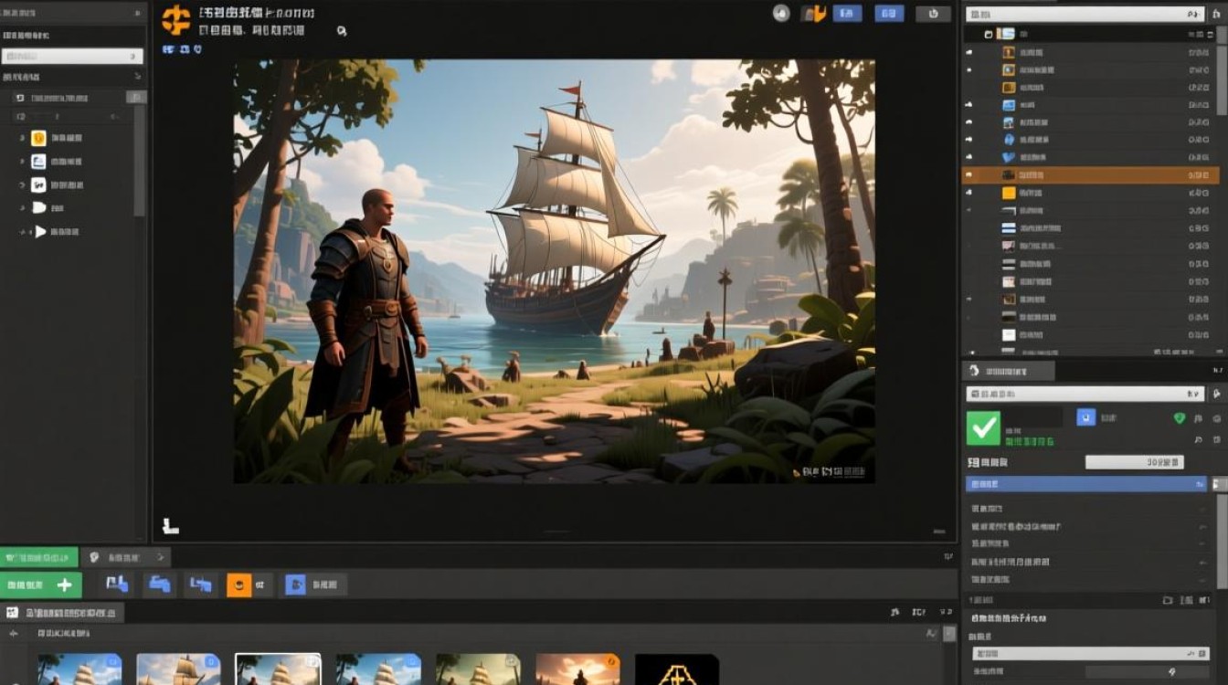Select the blue highlighted row in the properties panel

click(x=1085, y=484)
